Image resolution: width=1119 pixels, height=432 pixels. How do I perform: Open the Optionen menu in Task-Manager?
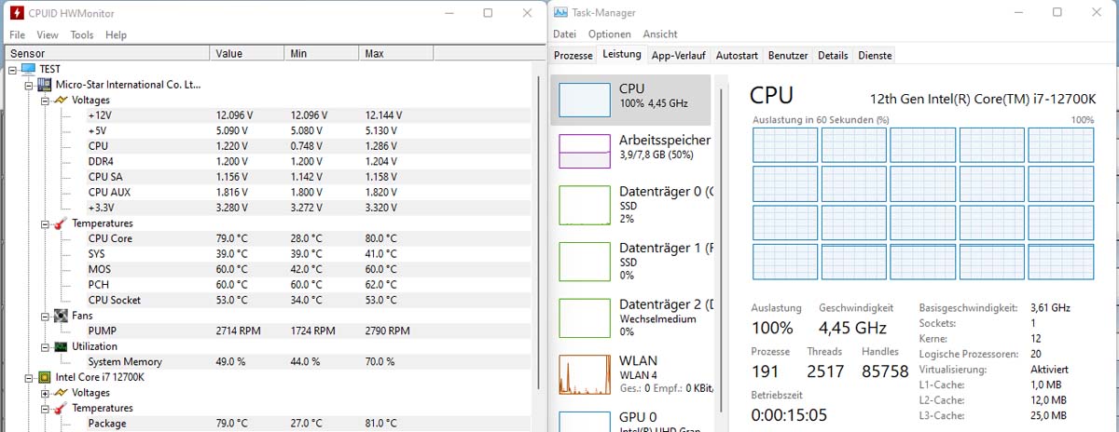pos(610,34)
